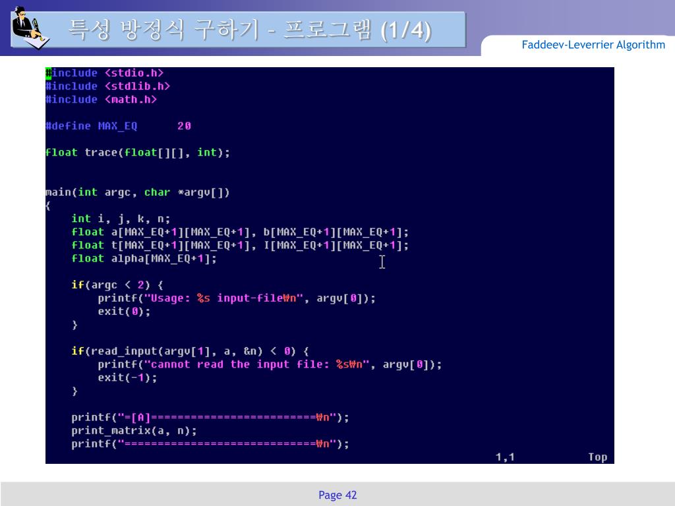Click the opening brace under main

[x=47, y=206]
